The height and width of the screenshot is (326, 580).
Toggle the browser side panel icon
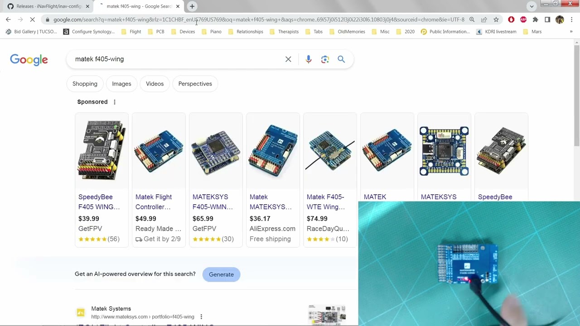coord(547,19)
